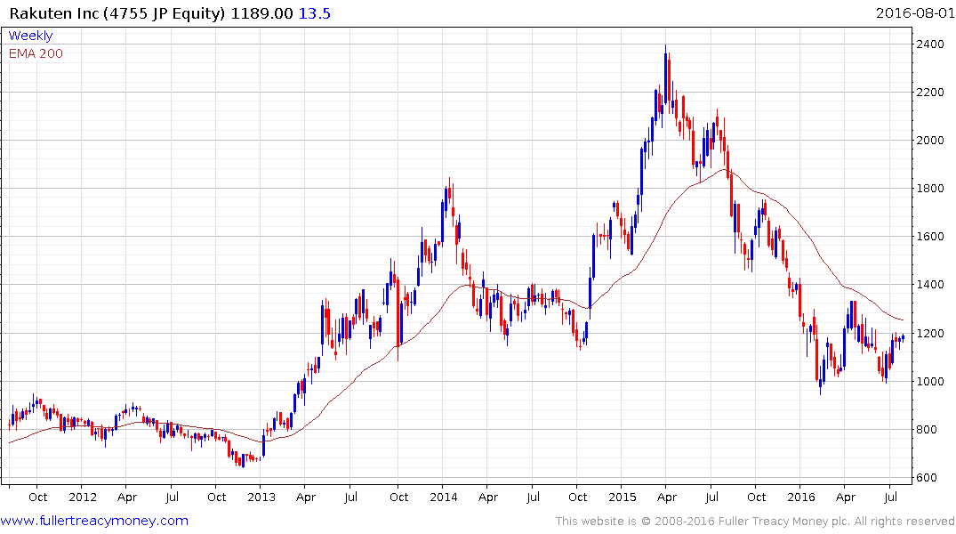Click the 1200 price axis label
The height and width of the screenshot is (534, 956).
pos(930,333)
